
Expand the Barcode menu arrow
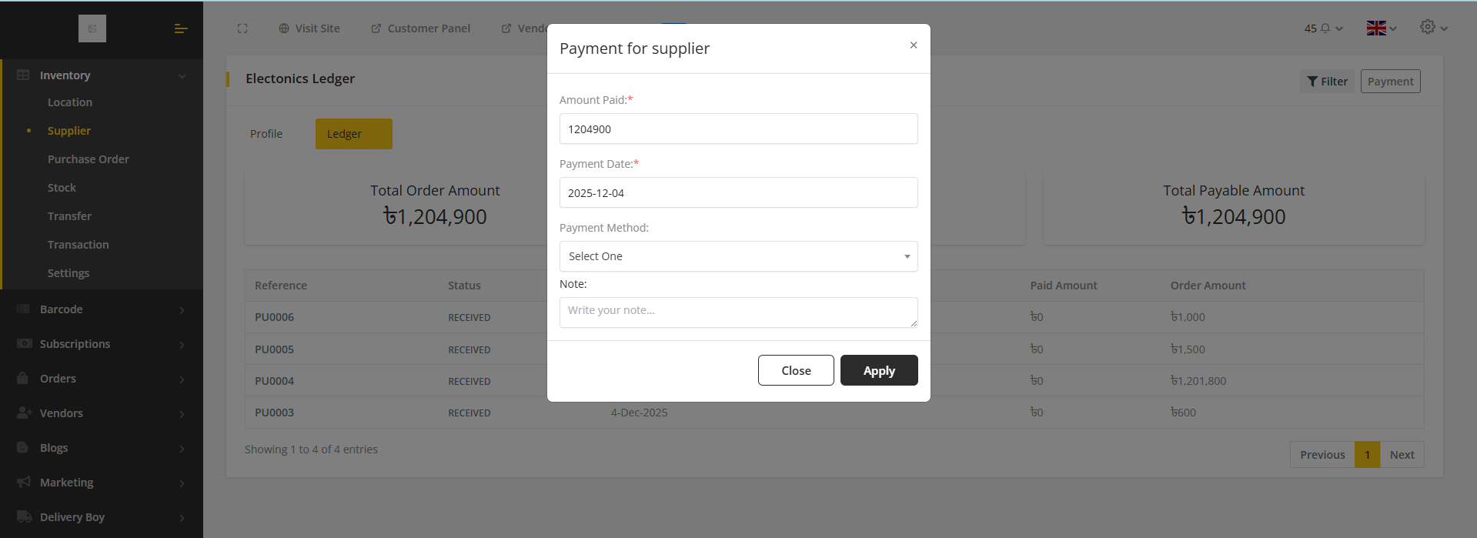182,310
